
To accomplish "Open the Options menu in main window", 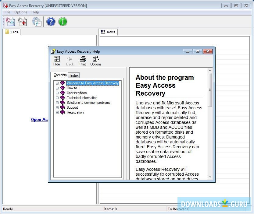I will pos(21,12).
